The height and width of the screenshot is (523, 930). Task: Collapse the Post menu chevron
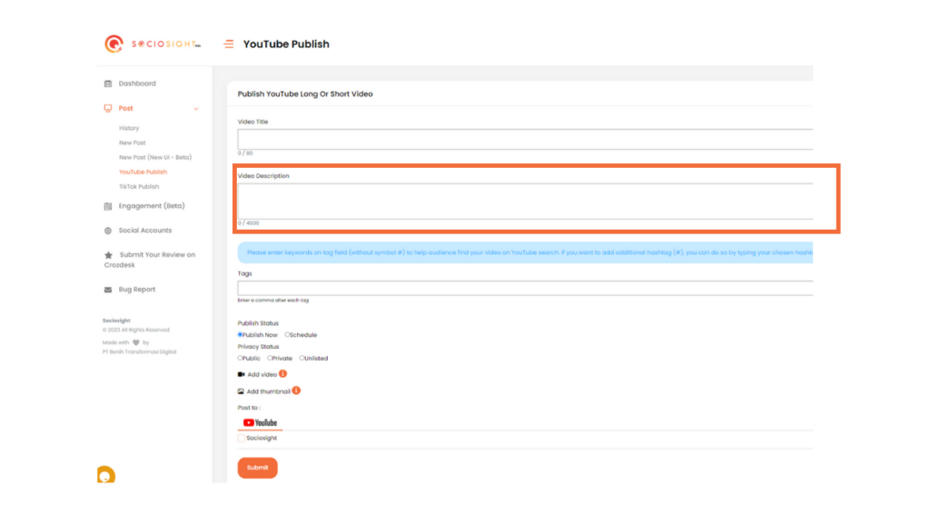[196, 109]
